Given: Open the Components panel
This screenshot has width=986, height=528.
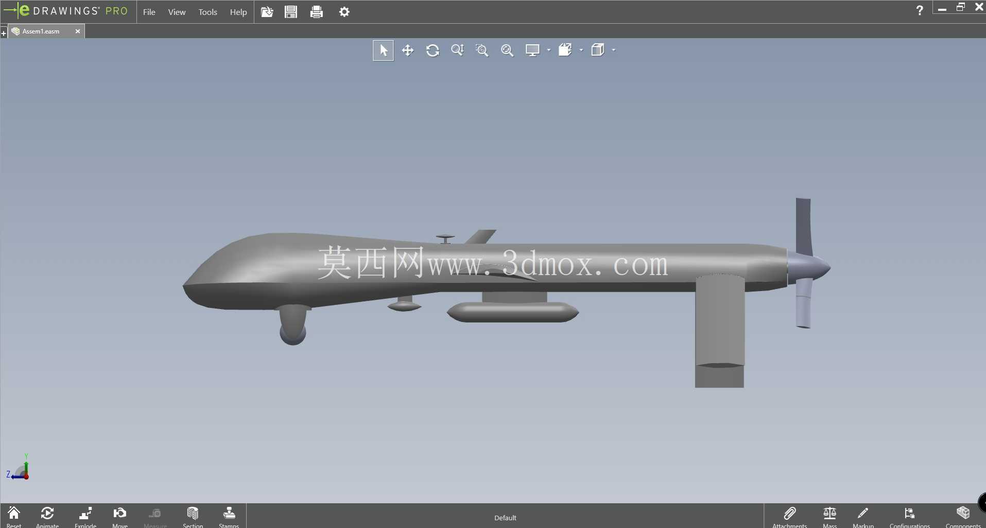Looking at the screenshot, I should click(x=963, y=517).
